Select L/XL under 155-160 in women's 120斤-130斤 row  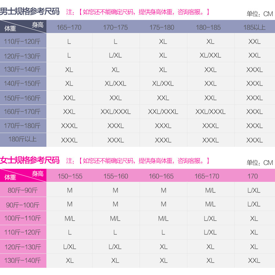(115, 247)
